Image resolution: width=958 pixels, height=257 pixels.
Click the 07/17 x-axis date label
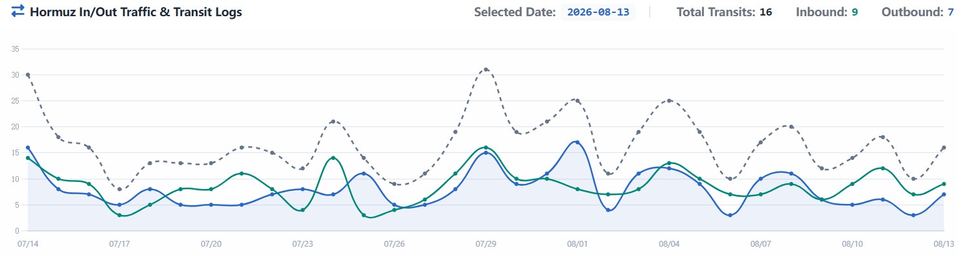[119, 244]
